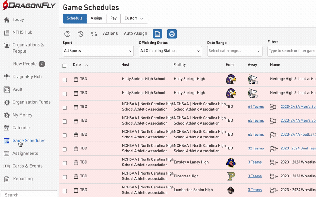Switch to the Assign tab
The image size is (316, 197).
(96, 19)
